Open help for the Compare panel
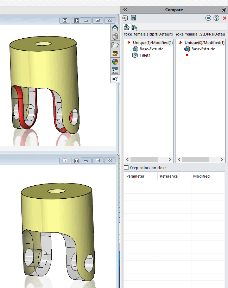The height and width of the screenshot is (288, 228). coord(216,18)
